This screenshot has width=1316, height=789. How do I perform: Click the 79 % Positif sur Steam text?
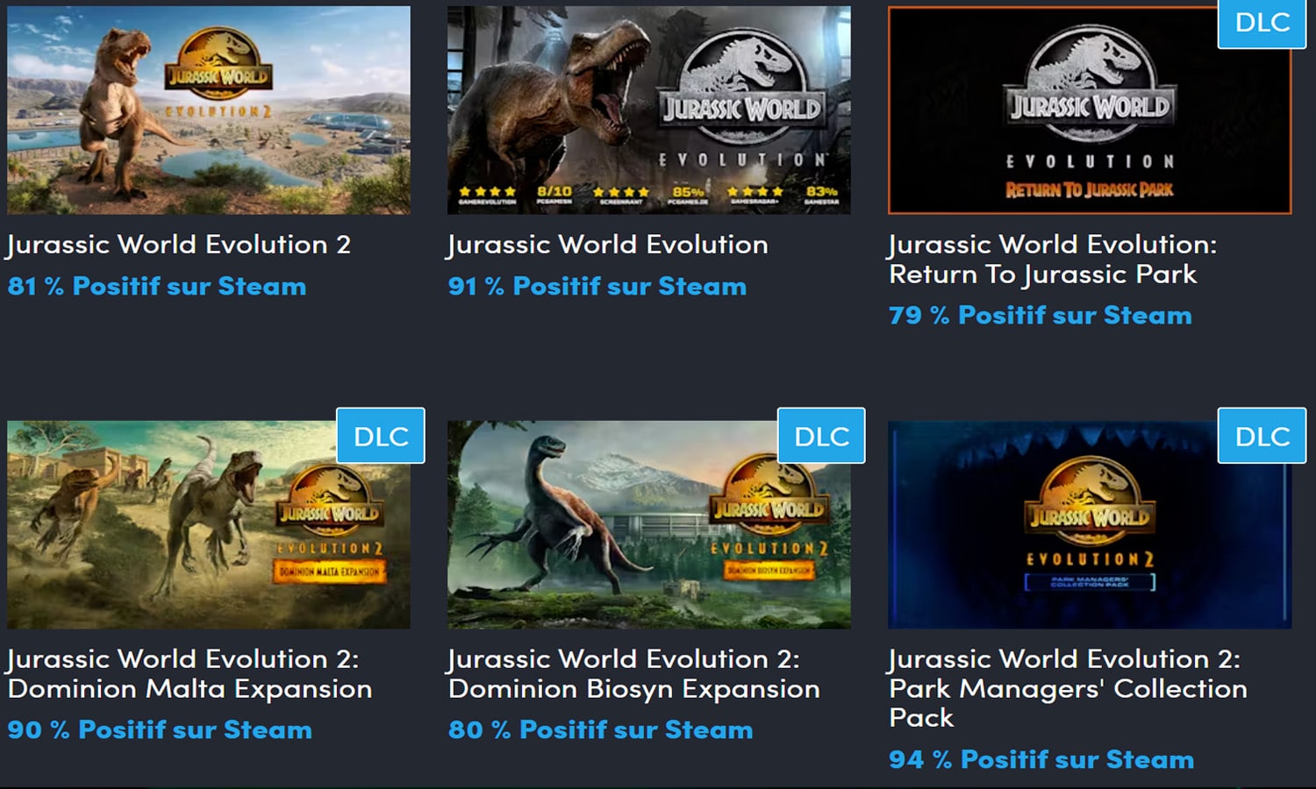(x=1041, y=316)
